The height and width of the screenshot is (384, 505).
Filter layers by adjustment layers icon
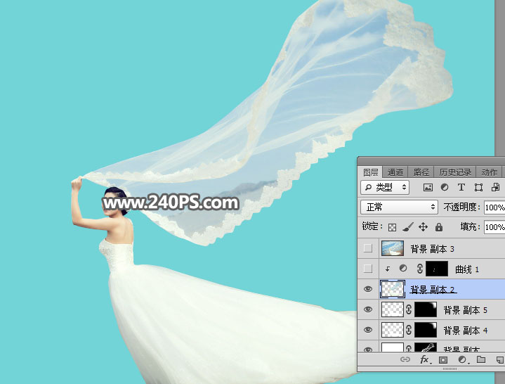point(445,187)
